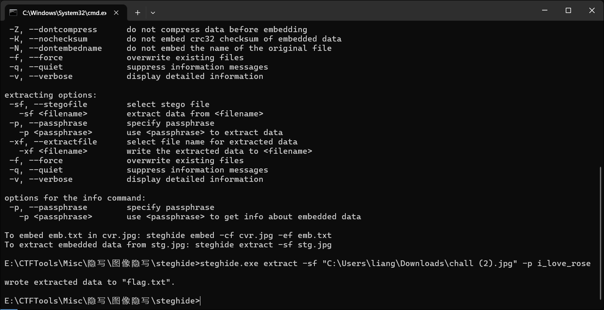Open a new terminal tab

[x=138, y=13]
